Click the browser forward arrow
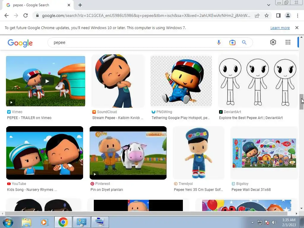This screenshot has width=304, height=228. [x=16, y=15]
